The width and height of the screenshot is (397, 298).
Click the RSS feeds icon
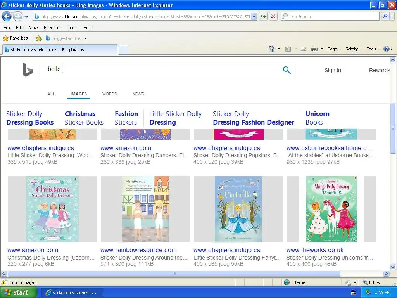[288, 49]
